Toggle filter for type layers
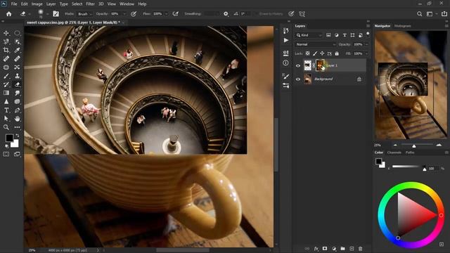This screenshot has height=253, width=450. coord(345,35)
